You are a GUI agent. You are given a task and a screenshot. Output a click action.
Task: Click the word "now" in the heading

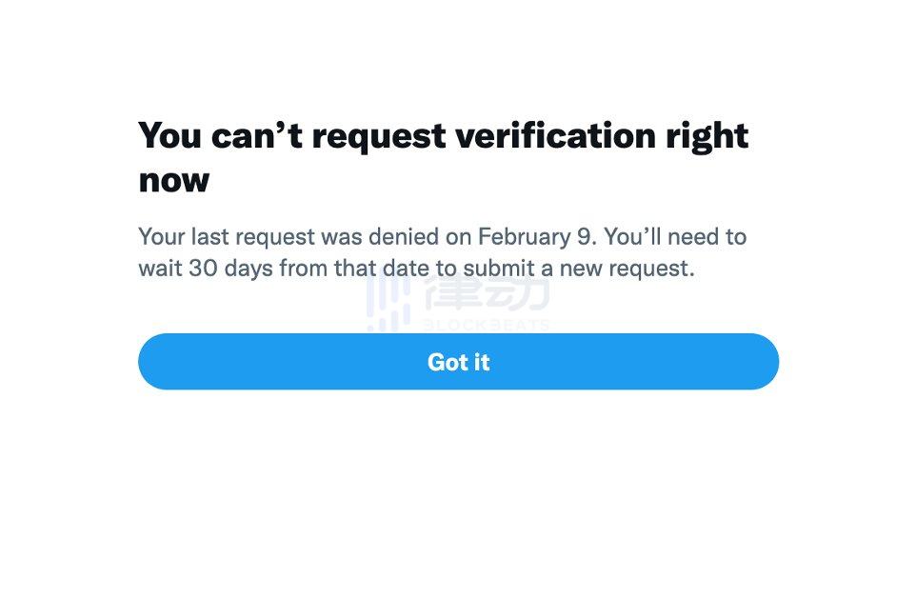[x=174, y=179]
